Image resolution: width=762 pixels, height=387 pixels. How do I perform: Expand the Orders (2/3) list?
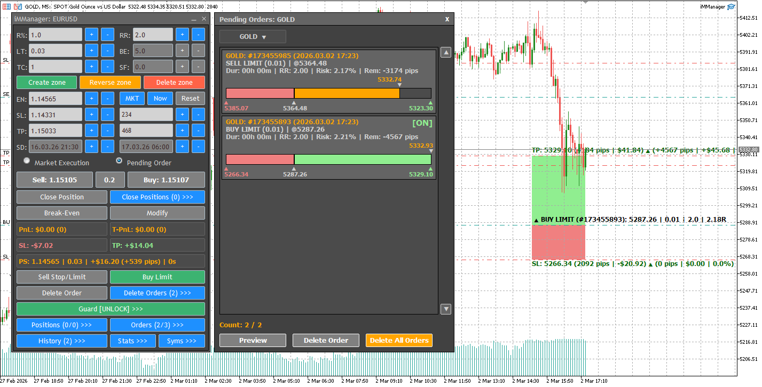tap(157, 326)
